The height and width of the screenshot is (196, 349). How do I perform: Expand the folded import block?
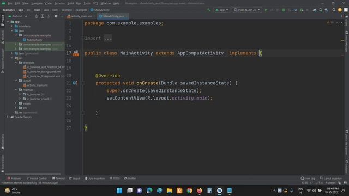coord(108,38)
